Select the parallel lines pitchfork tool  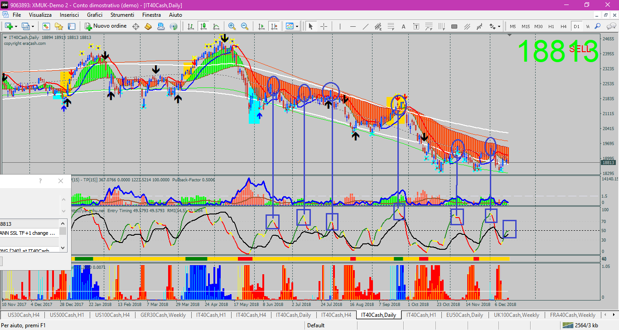click(467, 26)
